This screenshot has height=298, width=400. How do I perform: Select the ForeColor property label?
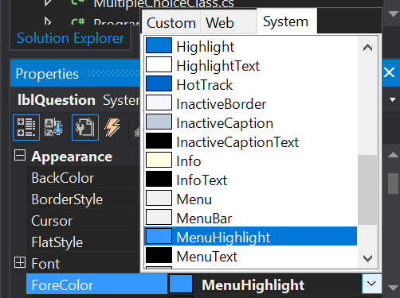[x=96, y=284]
